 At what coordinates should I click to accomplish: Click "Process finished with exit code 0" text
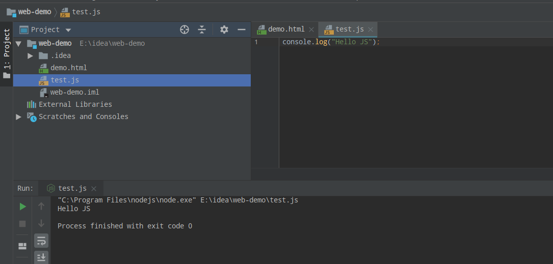[x=125, y=226]
